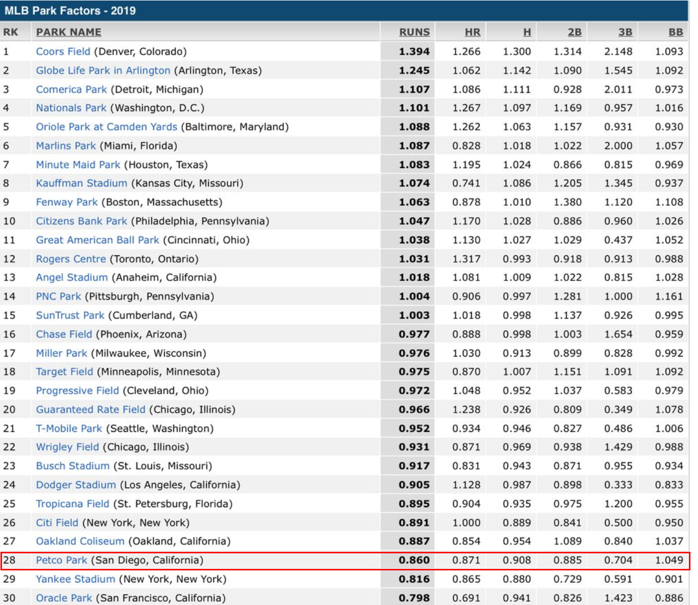Viewport: 698px width, 605px height.
Task: Open the Progressive Field link
Action: [77, 391]
